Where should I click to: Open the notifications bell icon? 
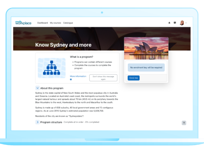tap(169, 23)
